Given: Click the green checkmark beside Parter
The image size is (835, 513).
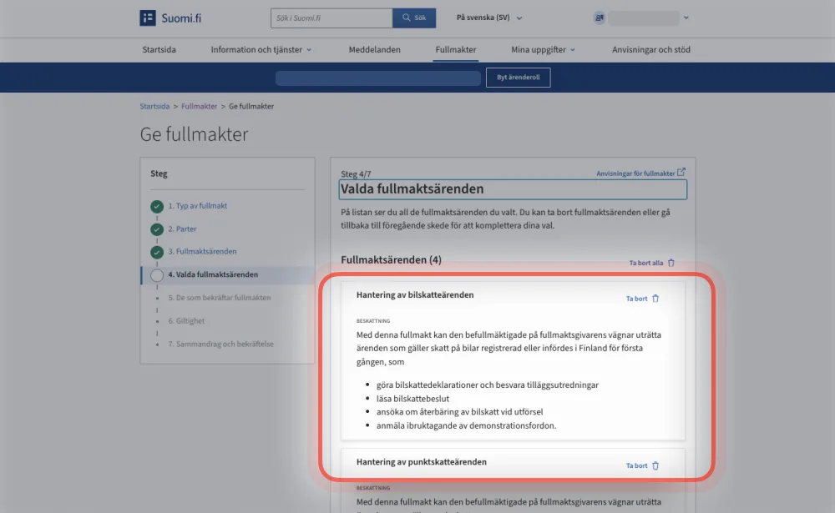Looking at the screenshot, I should point(157,229).
